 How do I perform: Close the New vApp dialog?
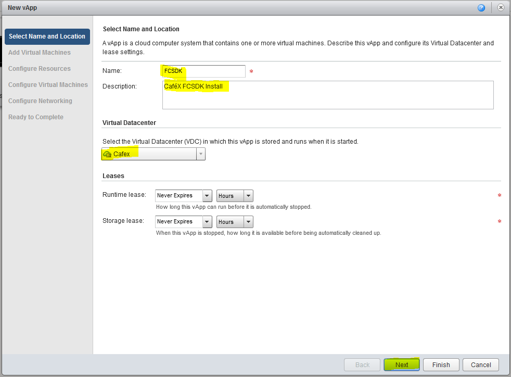(501, 7)
